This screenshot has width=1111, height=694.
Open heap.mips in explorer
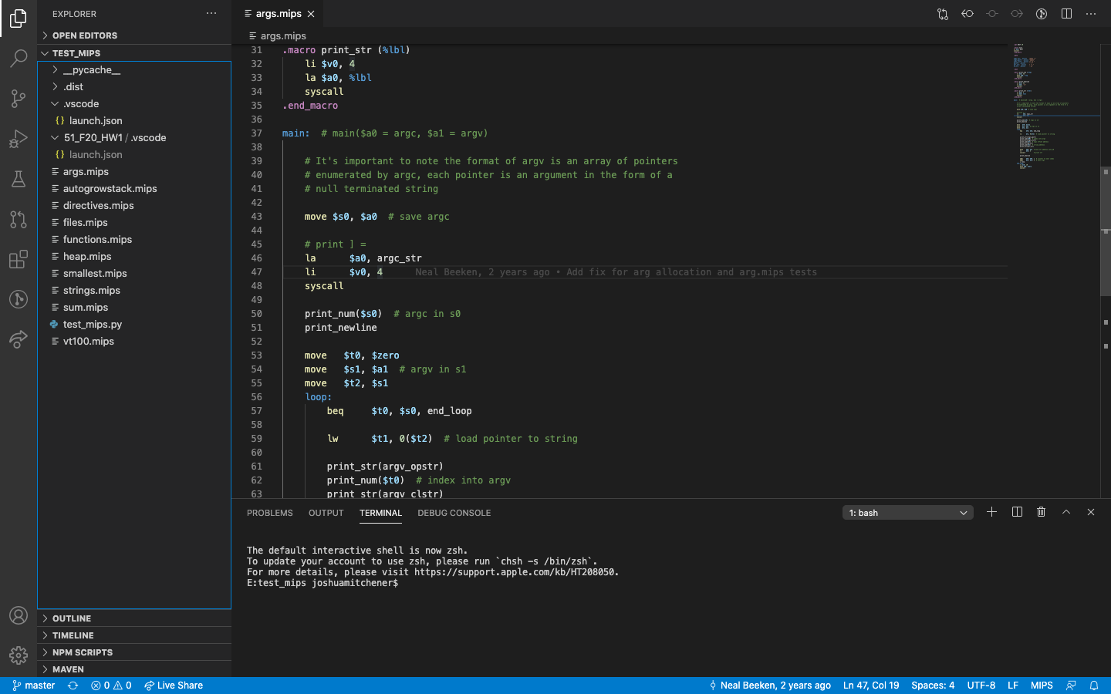(134, 257)
